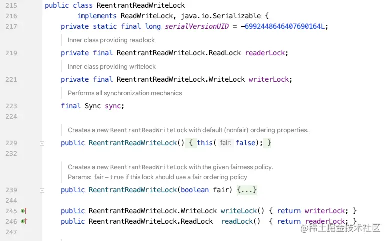389x241 pixels.
Task: Click the serialVersionUID field name
Action: [x=197, y=26]
